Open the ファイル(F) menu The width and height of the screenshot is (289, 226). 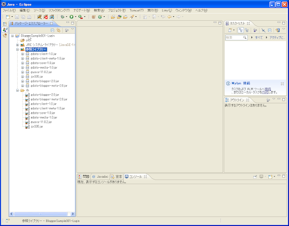(9, 10)
